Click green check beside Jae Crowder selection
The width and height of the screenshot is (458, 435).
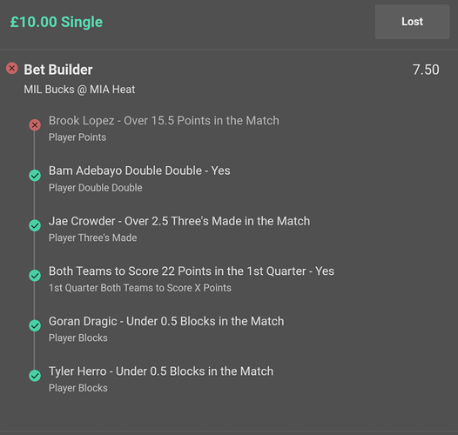tap(35, 225)
